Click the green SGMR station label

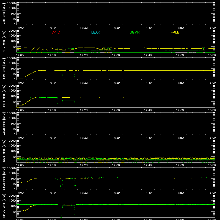[134, 32]
